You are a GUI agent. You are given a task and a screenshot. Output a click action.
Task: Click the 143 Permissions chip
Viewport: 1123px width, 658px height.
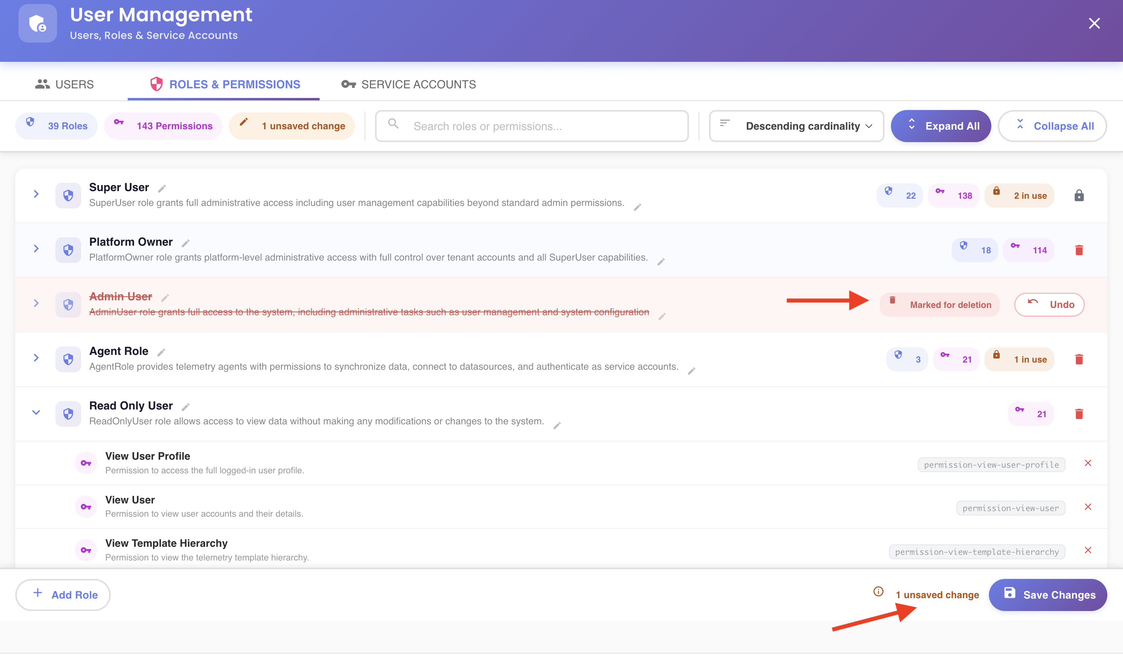pyautogui.click(x=163, y=126)
